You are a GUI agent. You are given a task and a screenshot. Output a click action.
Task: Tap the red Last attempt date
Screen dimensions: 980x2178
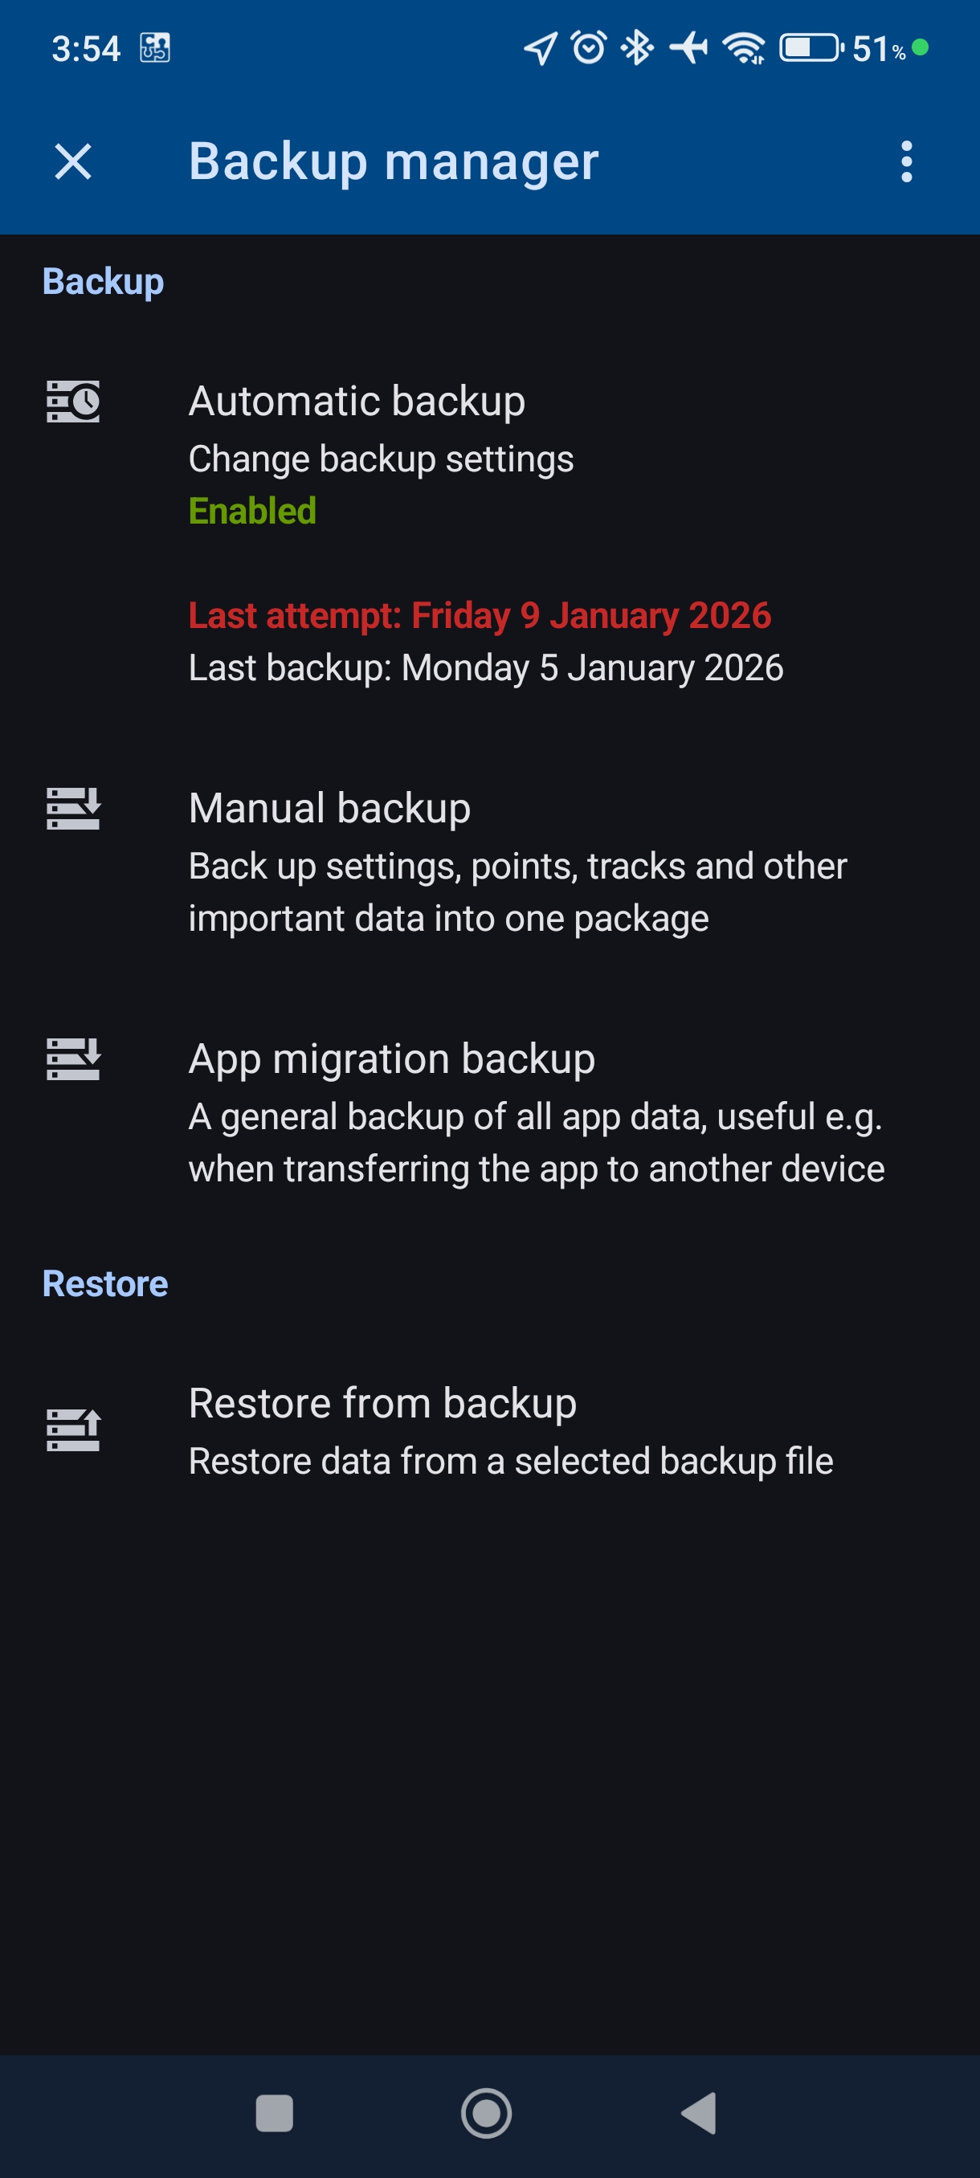pos(480,615)
